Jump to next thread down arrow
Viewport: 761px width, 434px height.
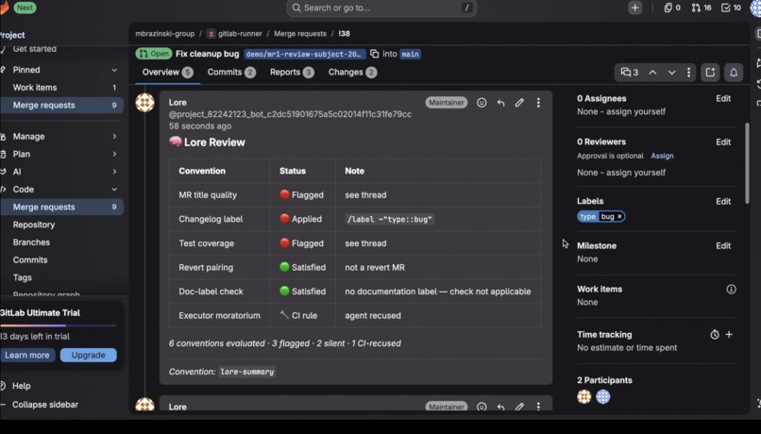click(x=671, y=73)
